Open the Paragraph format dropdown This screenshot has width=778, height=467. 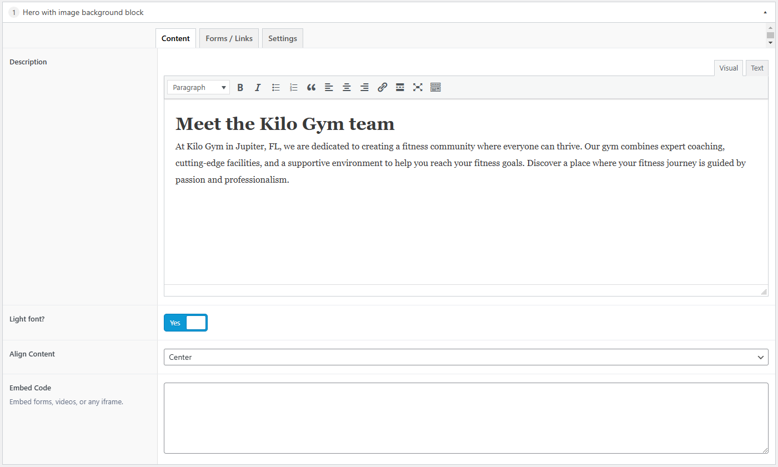pyautogui.click(x=198, y=87)
